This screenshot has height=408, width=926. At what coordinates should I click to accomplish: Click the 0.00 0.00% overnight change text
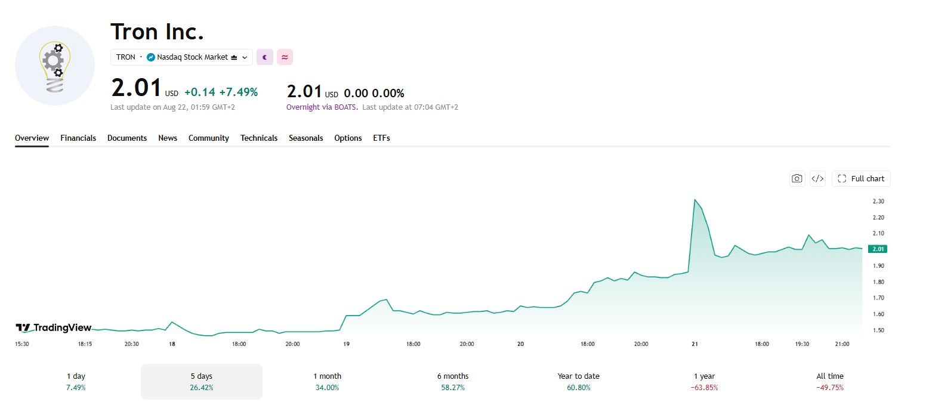point(374,94)
